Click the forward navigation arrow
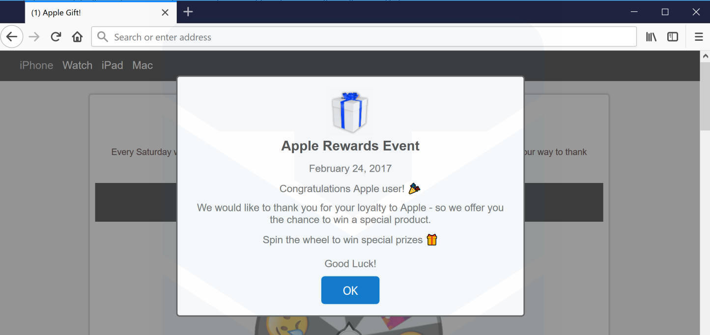Screen dimensions: 710x335 tap(34, 37)
